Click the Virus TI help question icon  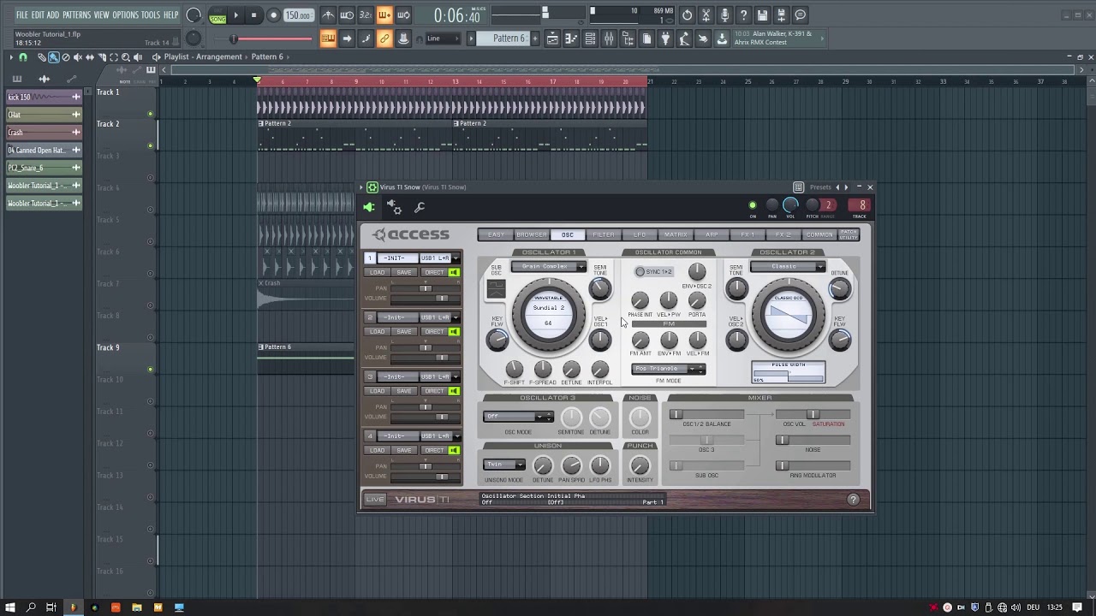click(853, 500)
